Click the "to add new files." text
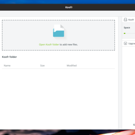Viewport: 135px width, 135px height. point(69,45)
